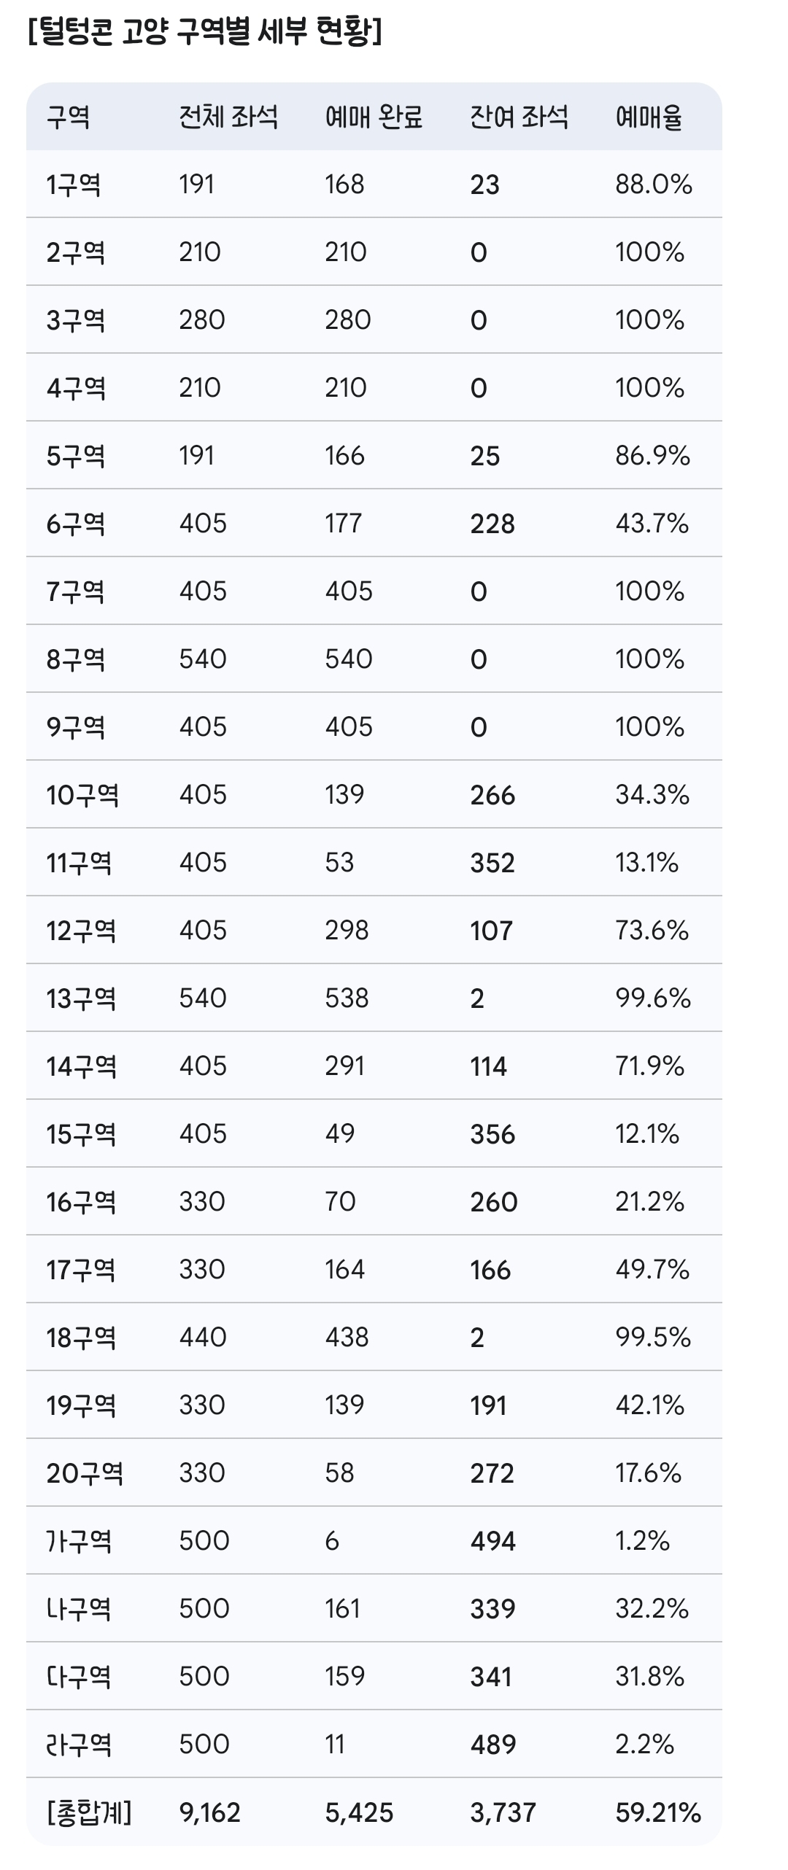Select the 예매 완료 column header

coord(374,117)
